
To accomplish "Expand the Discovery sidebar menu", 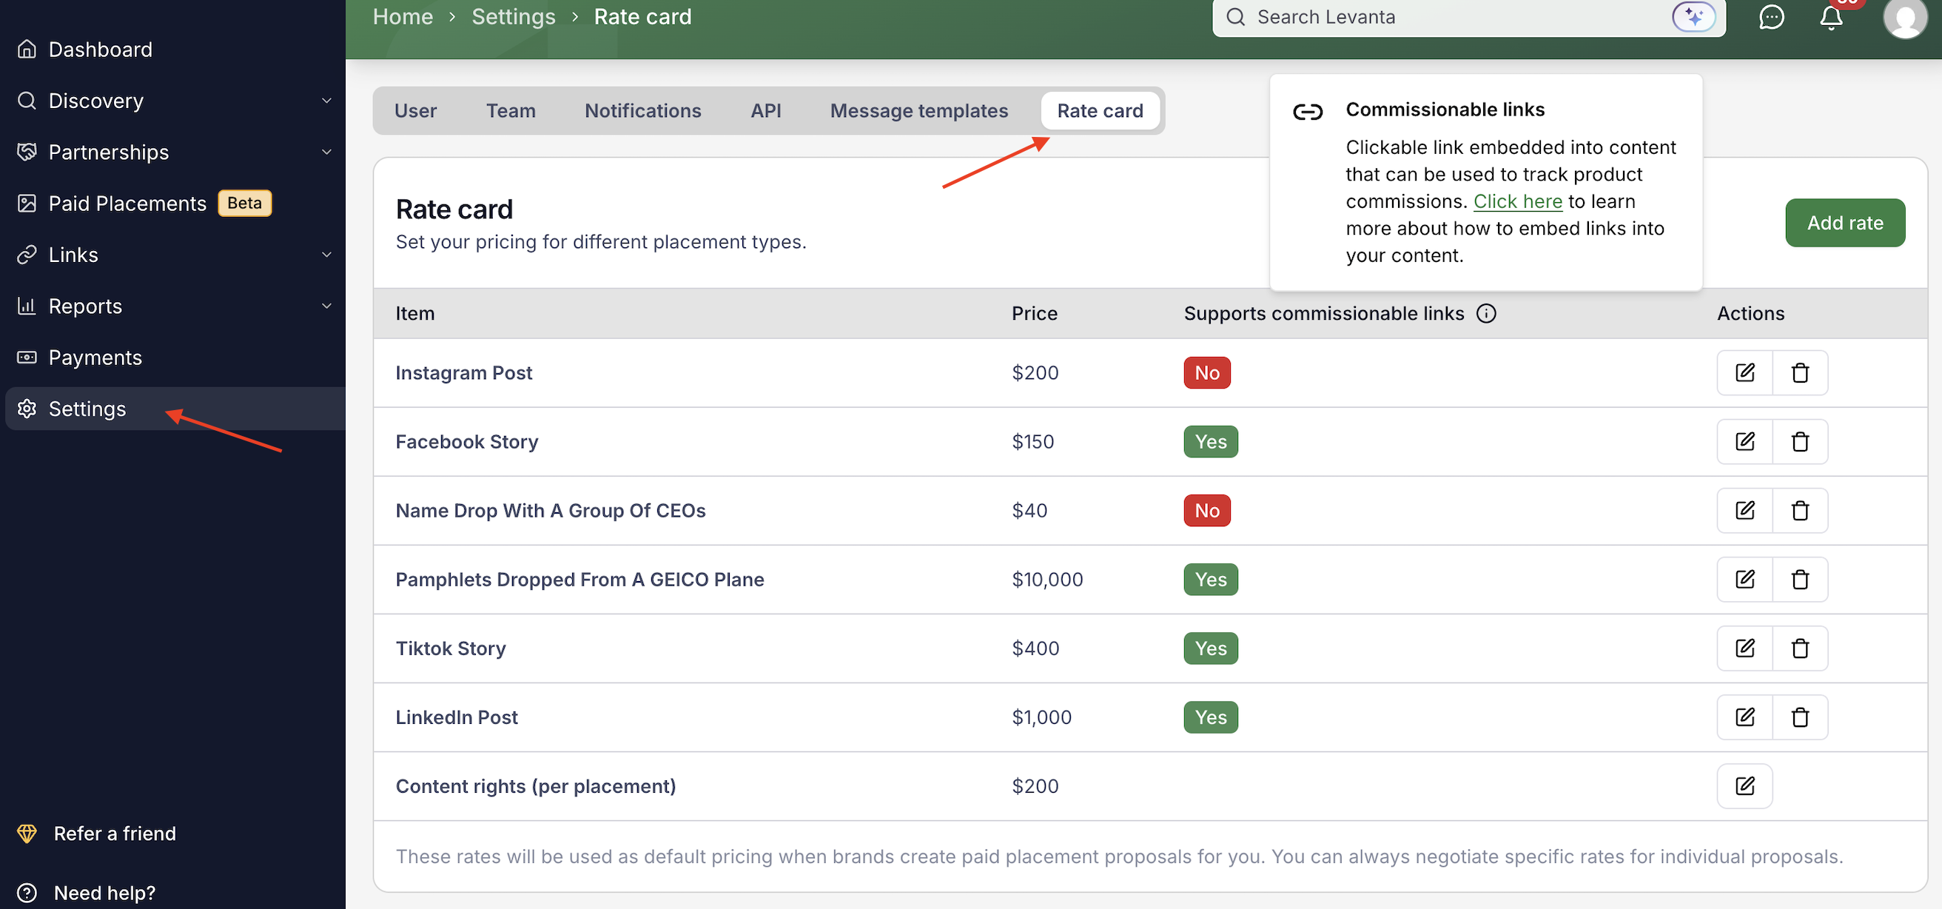I will point(326,101).
